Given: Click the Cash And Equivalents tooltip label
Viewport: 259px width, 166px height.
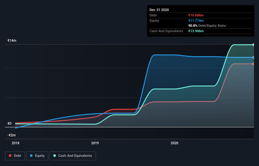Looking at the screenshot, I should [x=166, y=31].
